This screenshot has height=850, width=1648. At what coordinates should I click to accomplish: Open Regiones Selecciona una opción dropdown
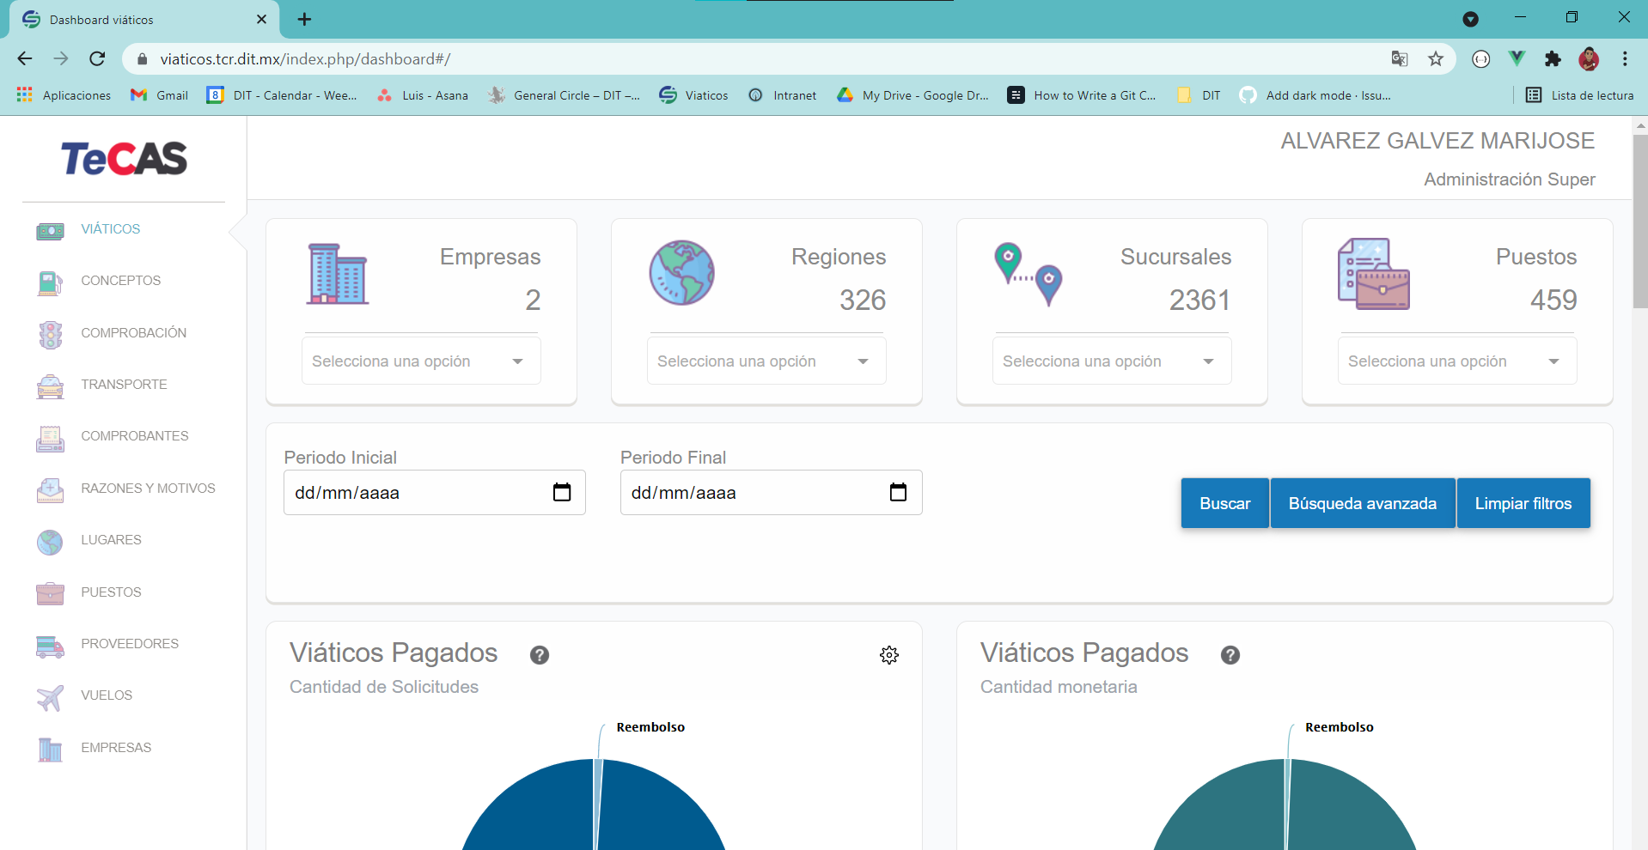(x=766, y=361)
